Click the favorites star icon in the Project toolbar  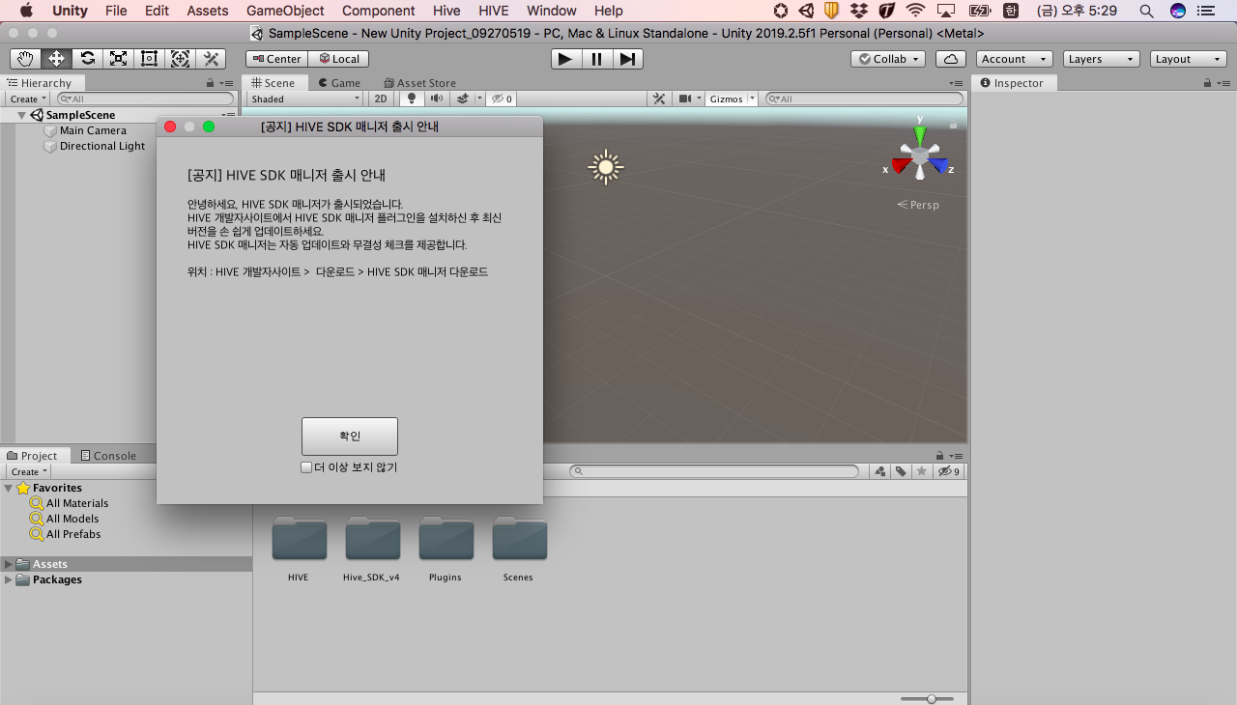click(922, 471)
